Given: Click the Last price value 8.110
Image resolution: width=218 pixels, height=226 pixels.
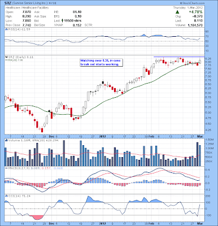Looking at the screenshot, I should pyautogui.click(x=199, y=21).
